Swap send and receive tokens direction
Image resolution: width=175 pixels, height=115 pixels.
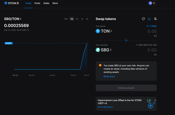click(x=126, y=40)
